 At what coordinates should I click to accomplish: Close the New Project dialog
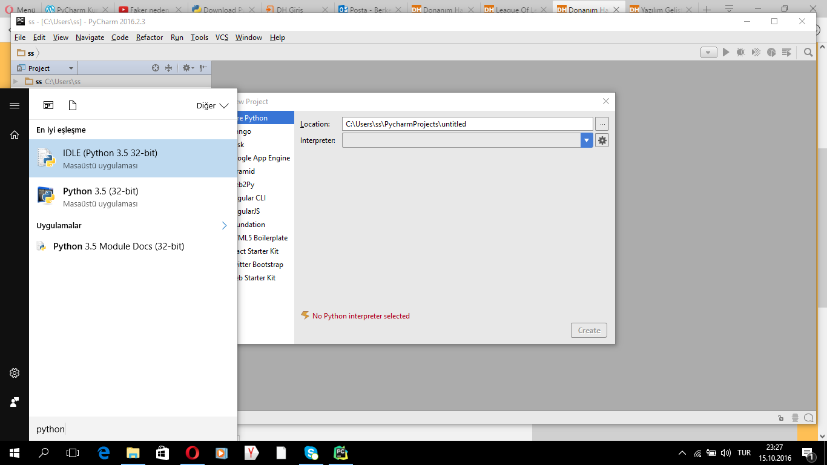pyautogui.click(x=606, y=101)
